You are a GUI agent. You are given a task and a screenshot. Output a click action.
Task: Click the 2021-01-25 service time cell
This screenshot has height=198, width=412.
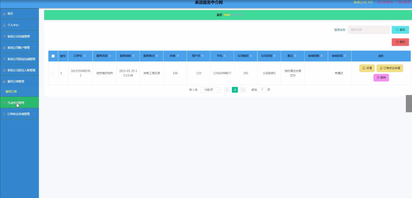click(128, 73)
